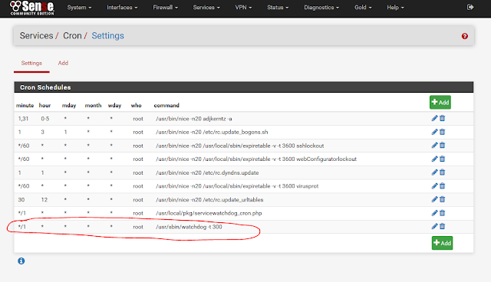Screen dimensions: 491x282
Task: Open the Firewall dropdown menu
Action: point(166,8)
